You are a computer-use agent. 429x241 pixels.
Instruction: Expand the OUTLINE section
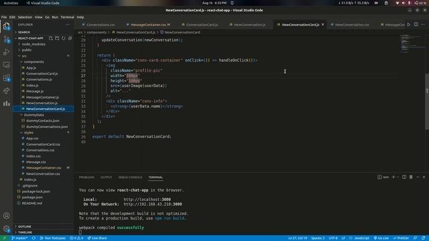tap(24, 226)
